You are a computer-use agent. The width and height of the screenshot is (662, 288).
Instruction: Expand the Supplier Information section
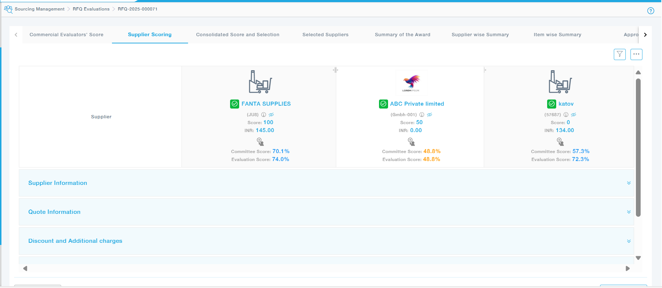pyautogui.click(x=629, y=183)
